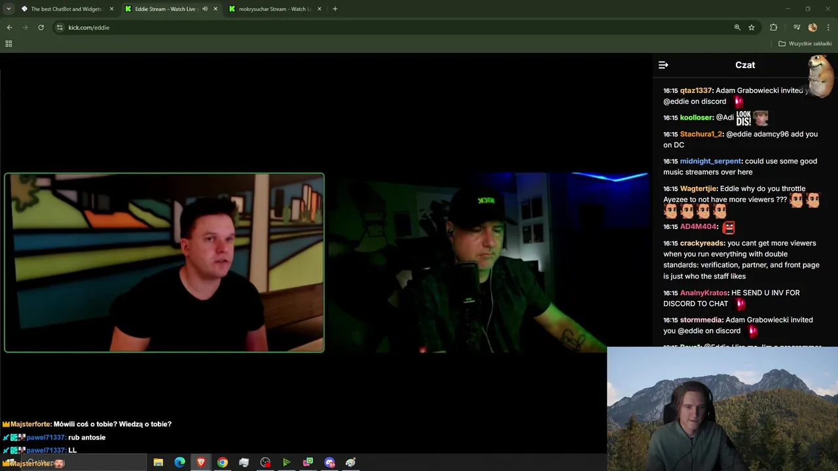
Task: Close the mokrysuchar Stream tab
Action: point(319,9)
